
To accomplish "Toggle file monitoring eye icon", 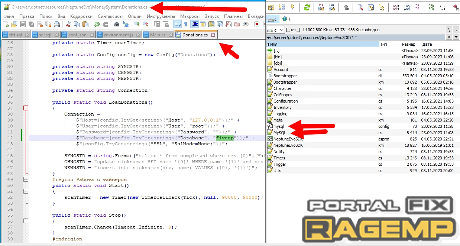I will coord(245,24).
